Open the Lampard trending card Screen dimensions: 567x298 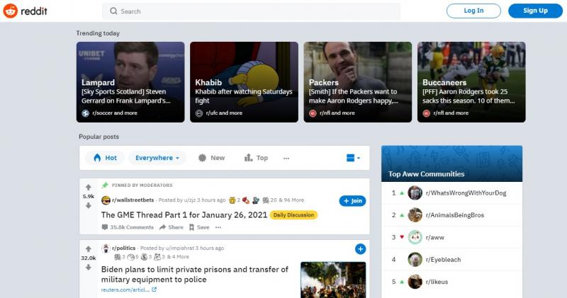tap(130, 82)
